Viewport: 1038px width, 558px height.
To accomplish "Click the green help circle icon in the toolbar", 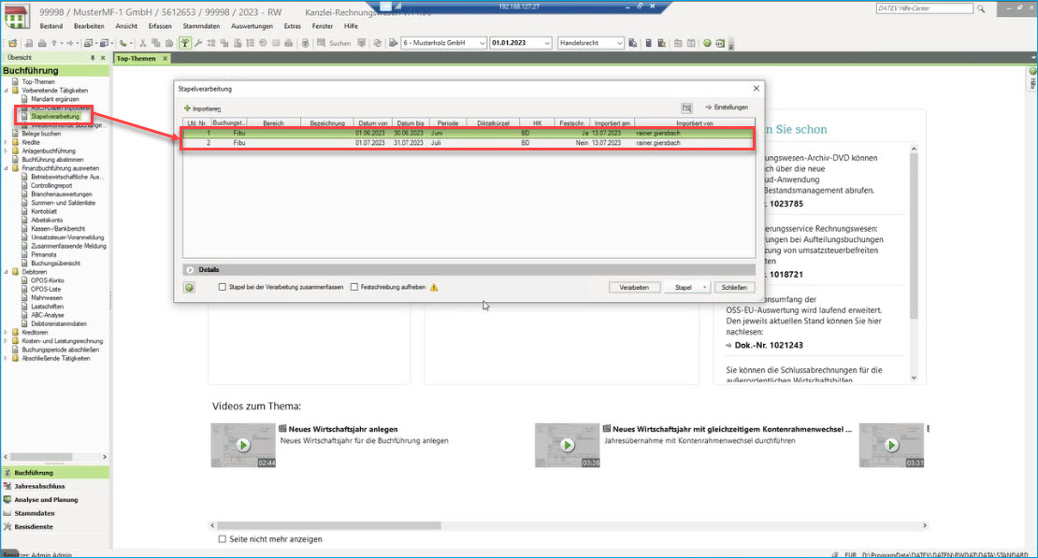I will [x=707, y=43].
